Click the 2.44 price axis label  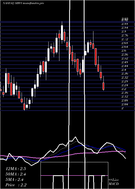pos(125,66)
